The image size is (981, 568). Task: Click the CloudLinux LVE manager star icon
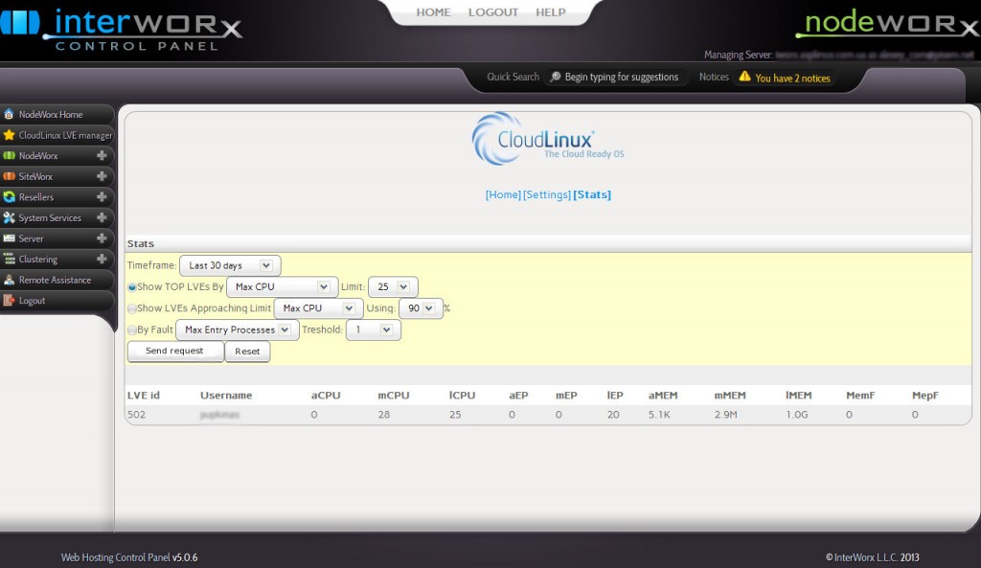coord(9,135)
